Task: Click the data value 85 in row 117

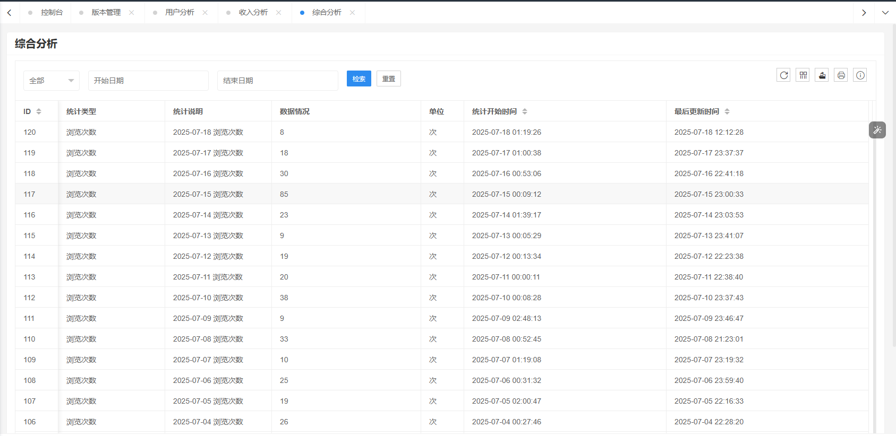Action: click(284, 194)
